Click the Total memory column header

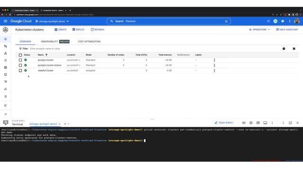165,55
